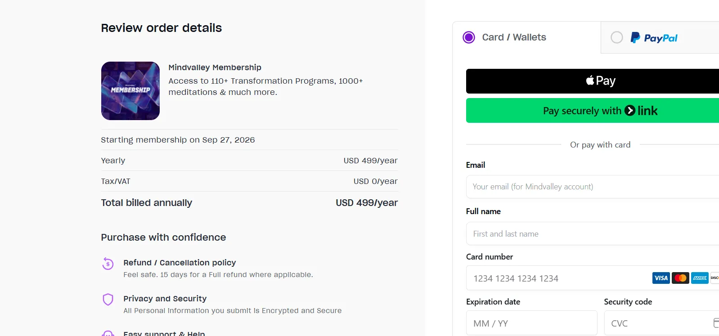Switch to the Card / Wallets tab label
This screenshot has width=719, height=336.
[514, 37]
